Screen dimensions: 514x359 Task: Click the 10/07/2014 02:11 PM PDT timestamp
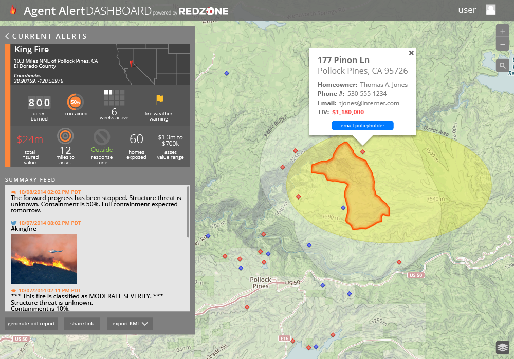pos(50,291)
